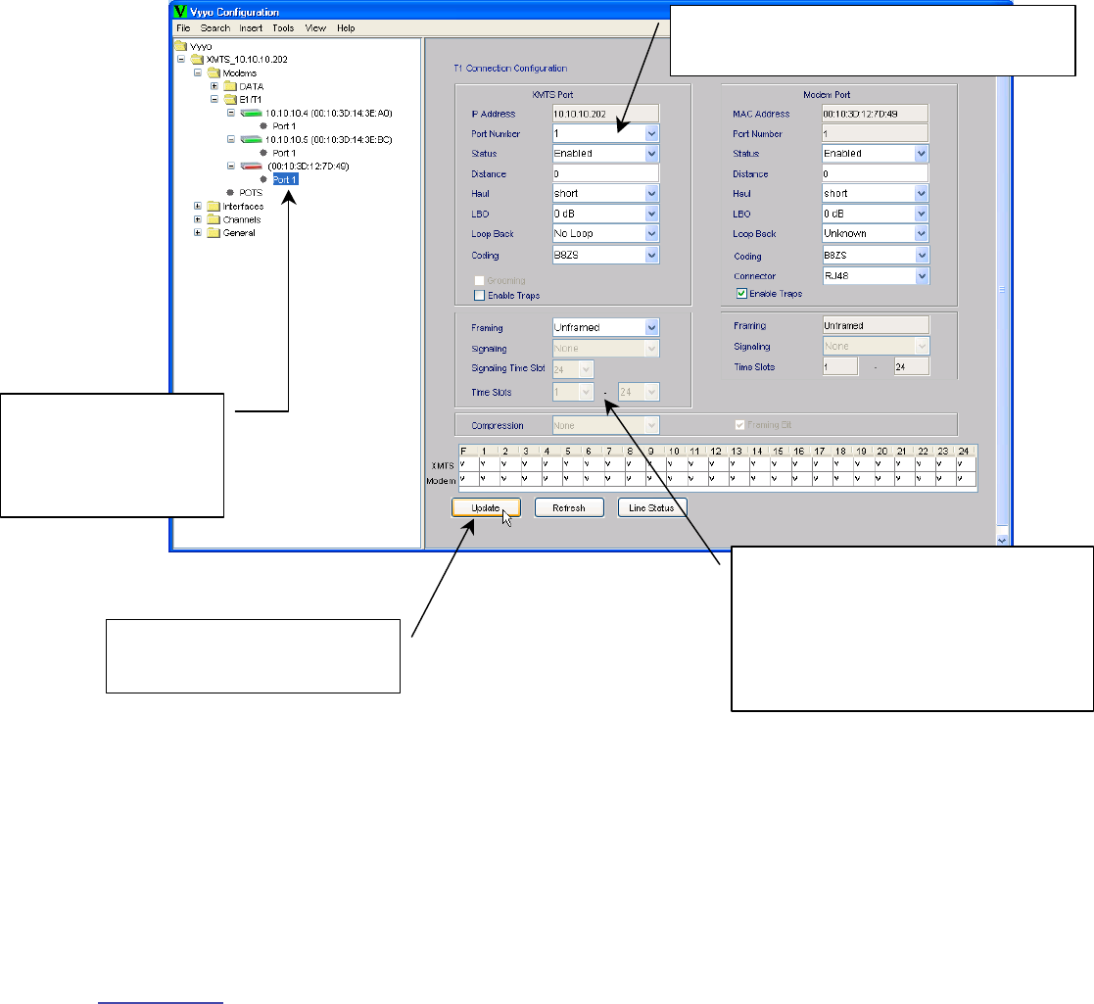Screen dimensions: 1094x1004
Task: Open Modem Port Status dropdown
Action: pyautogui.click(x=921, y=154)
